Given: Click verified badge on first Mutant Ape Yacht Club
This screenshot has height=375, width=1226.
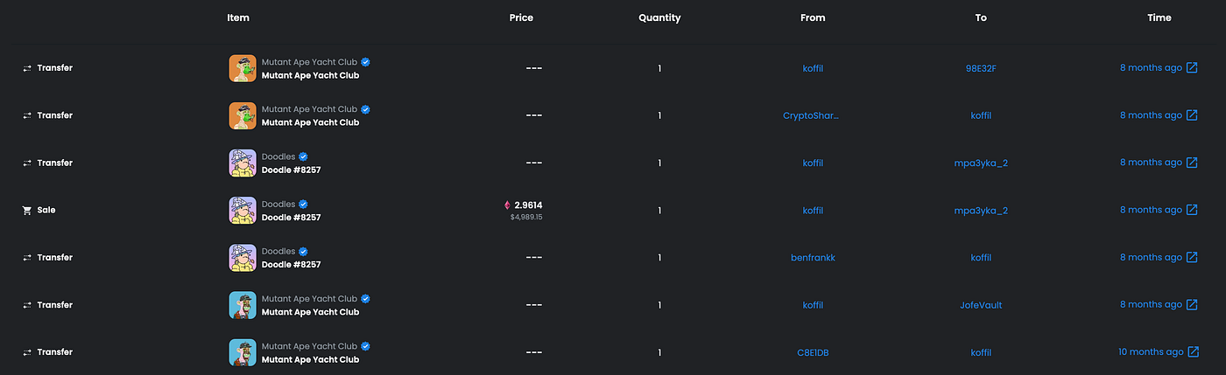Looking at the screenshot, I should [x=366, y=62].
